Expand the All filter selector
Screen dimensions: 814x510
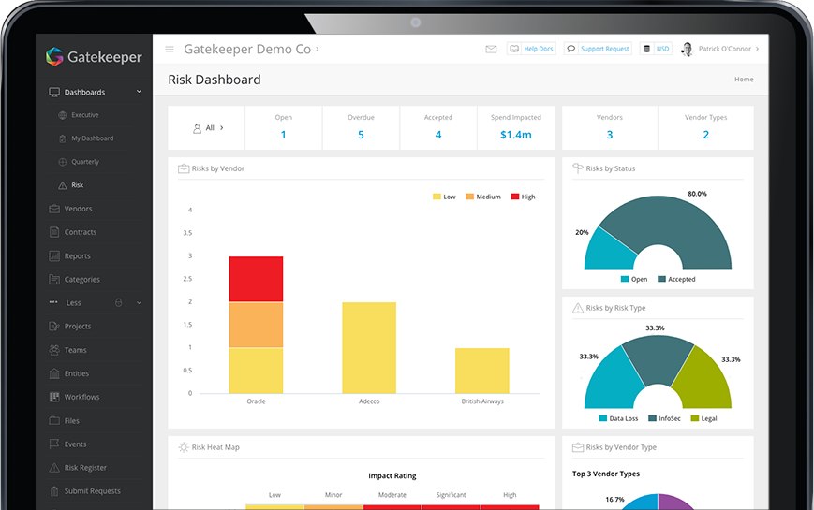pos(208,127)
